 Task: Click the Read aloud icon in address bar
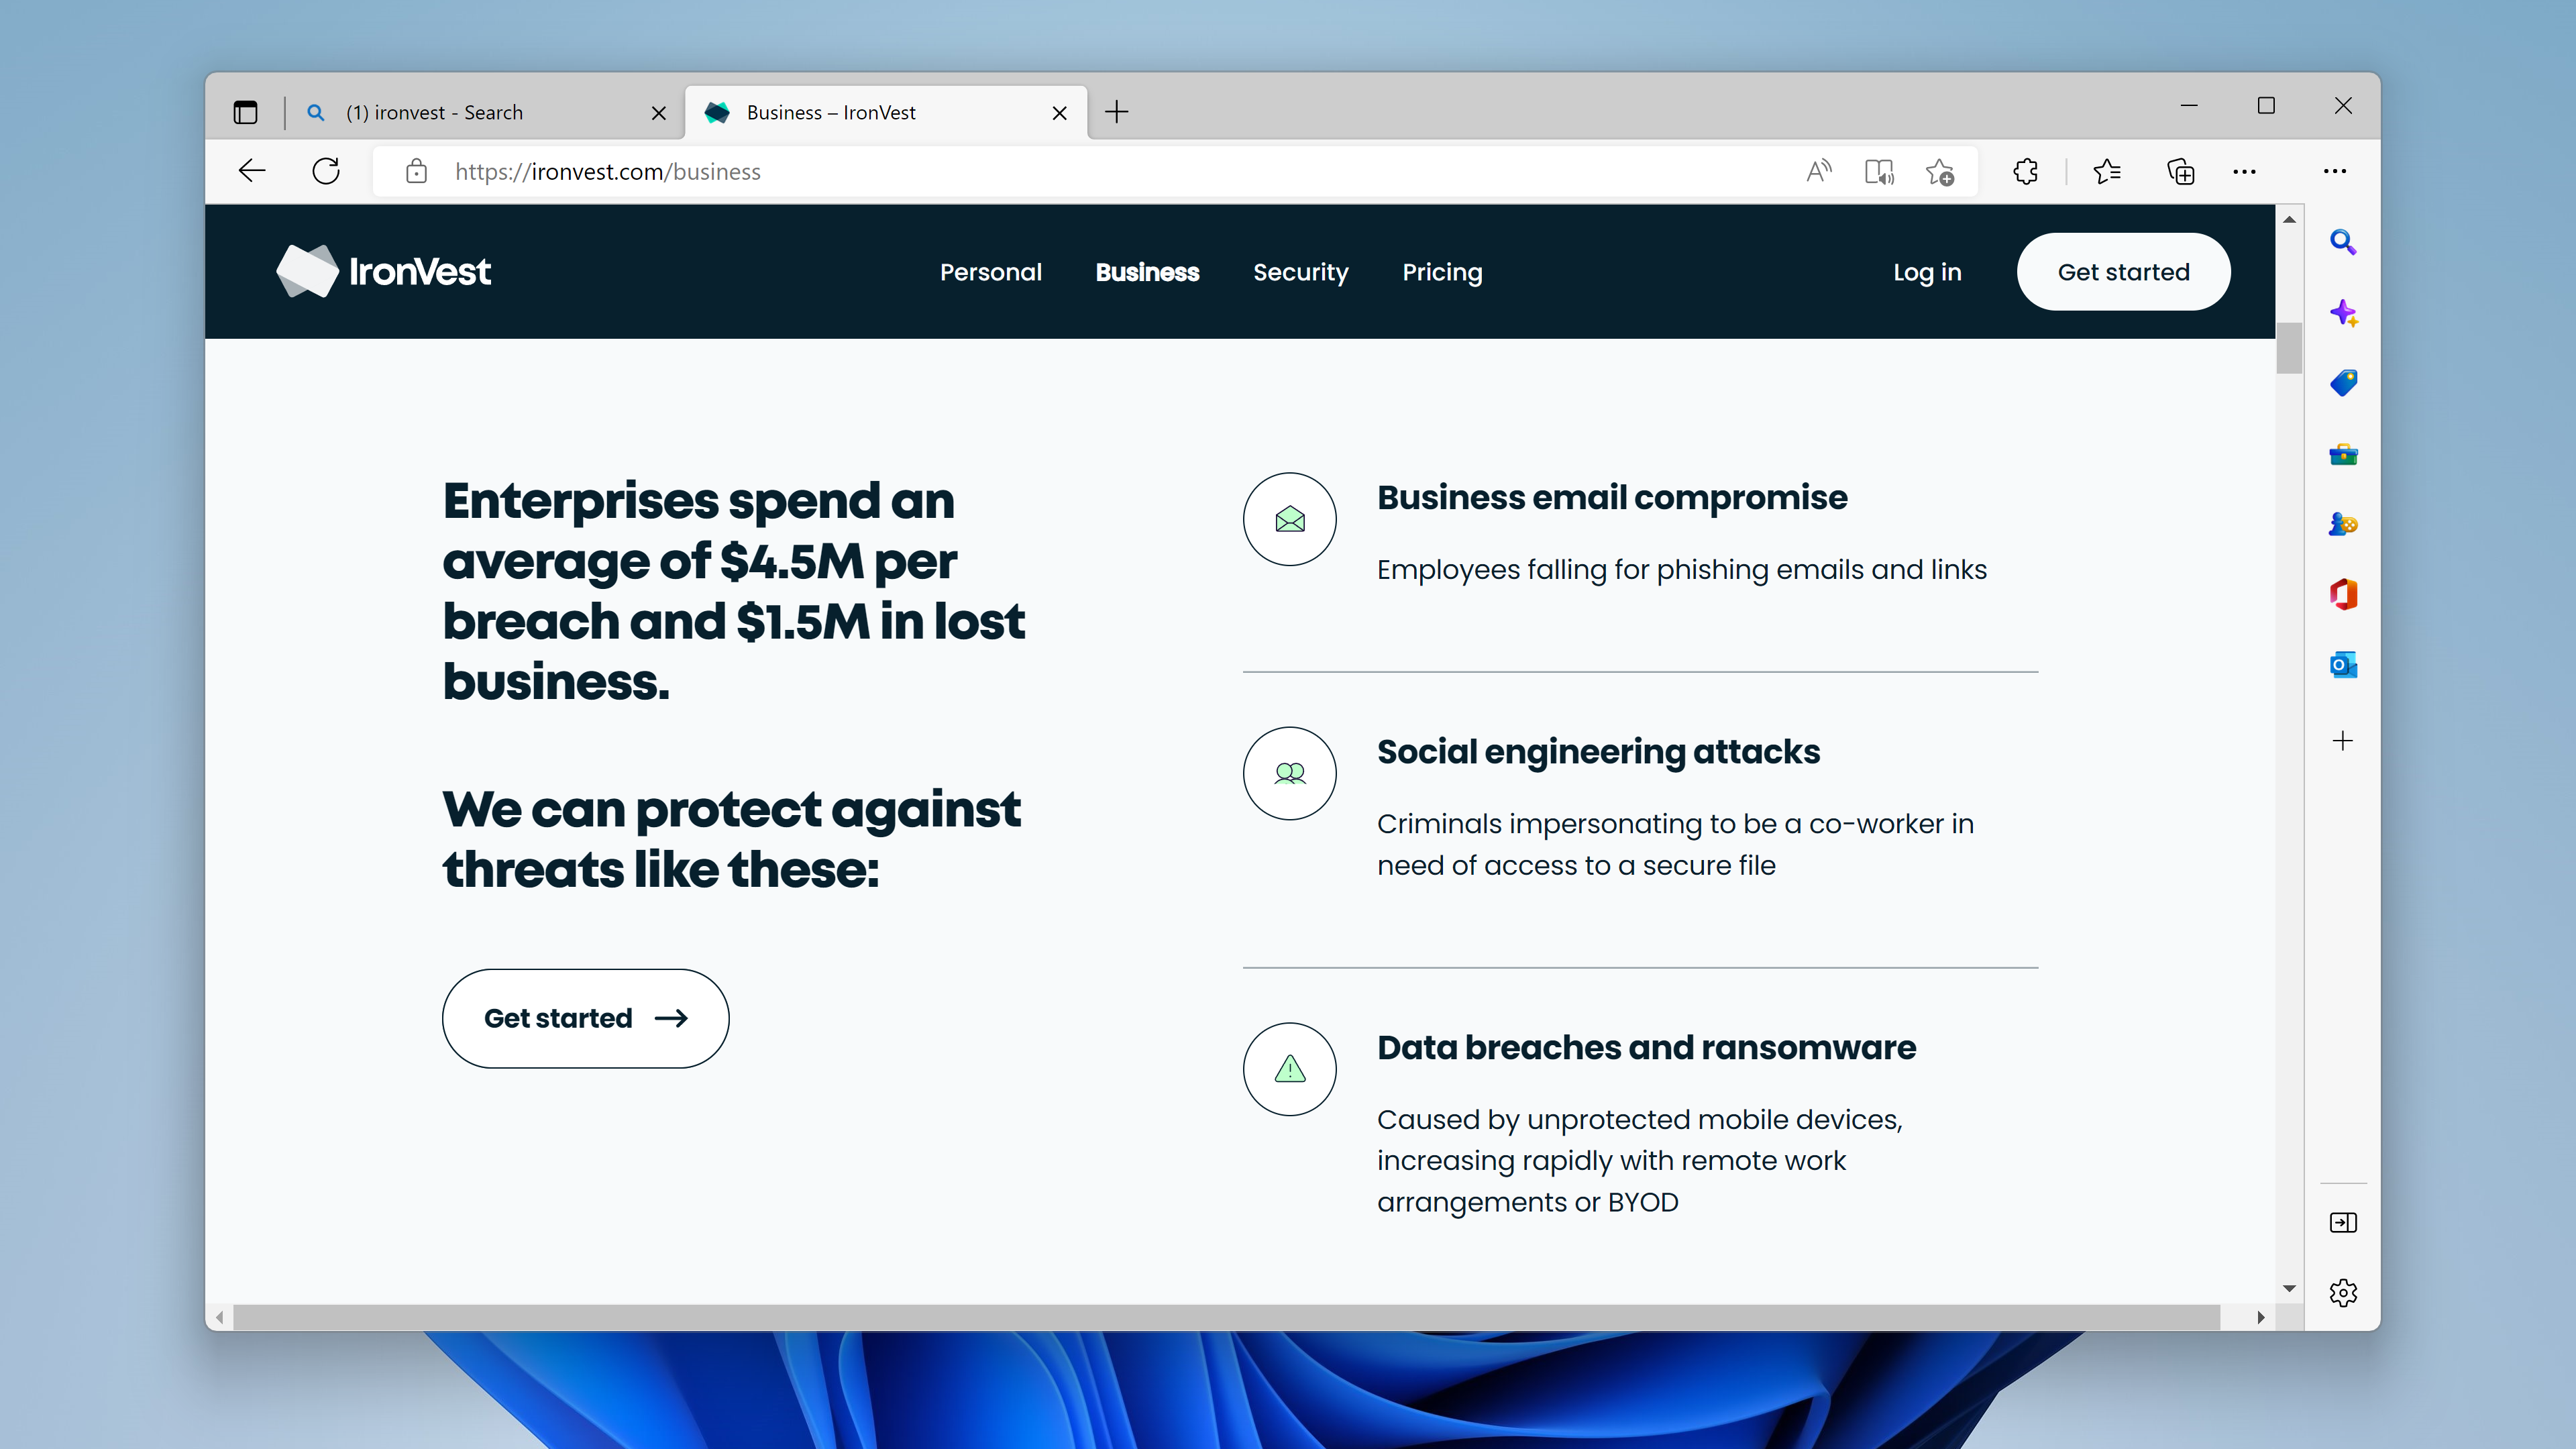pyautogui.click(x=1818, y=171)
